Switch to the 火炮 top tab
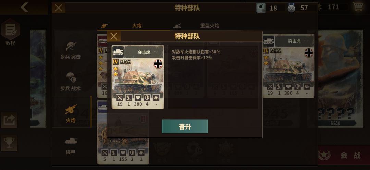 (137, 26)
